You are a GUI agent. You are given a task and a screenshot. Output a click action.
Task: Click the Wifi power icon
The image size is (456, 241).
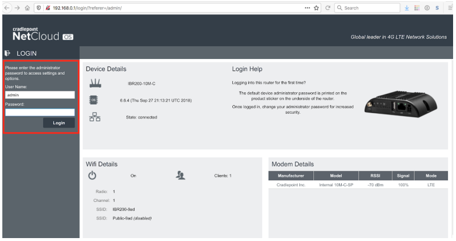click(92, 175)
